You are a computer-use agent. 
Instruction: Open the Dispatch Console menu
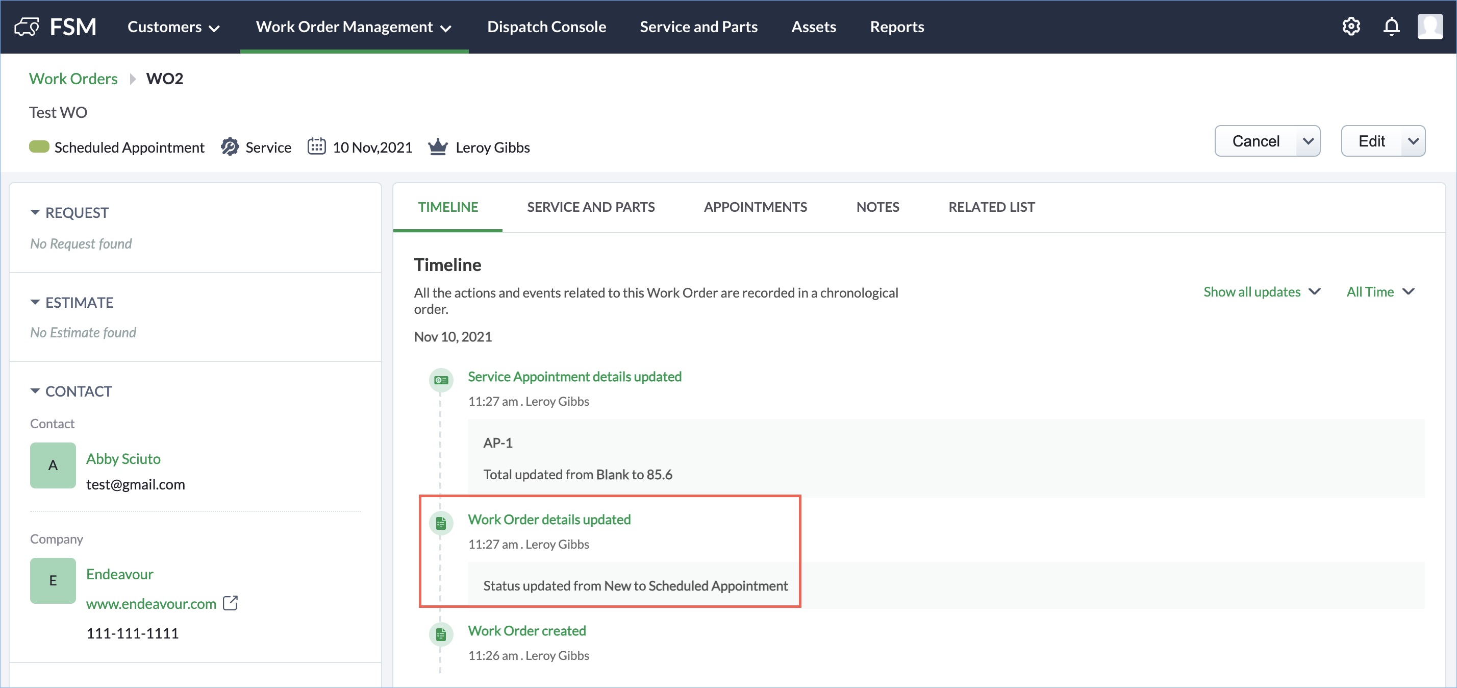coord(546,27)
